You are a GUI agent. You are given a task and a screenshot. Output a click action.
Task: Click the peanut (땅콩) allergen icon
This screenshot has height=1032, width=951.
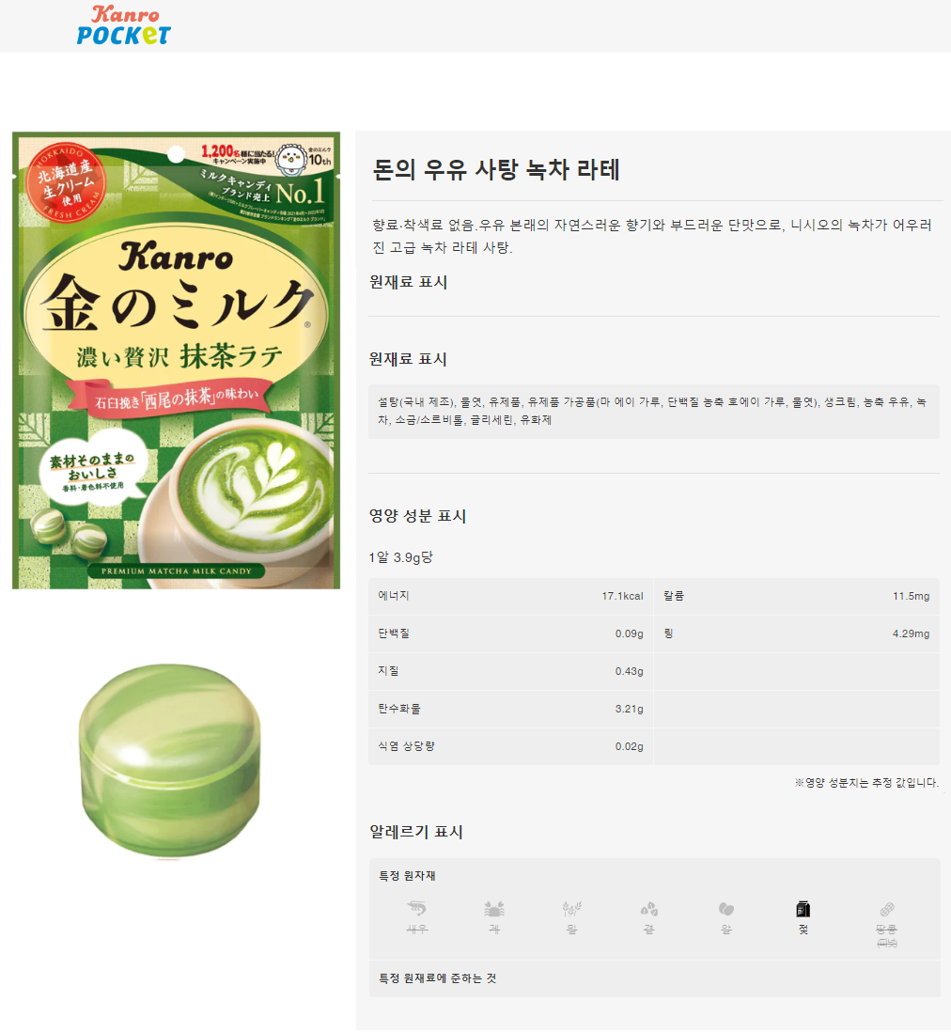pos(886,909)
